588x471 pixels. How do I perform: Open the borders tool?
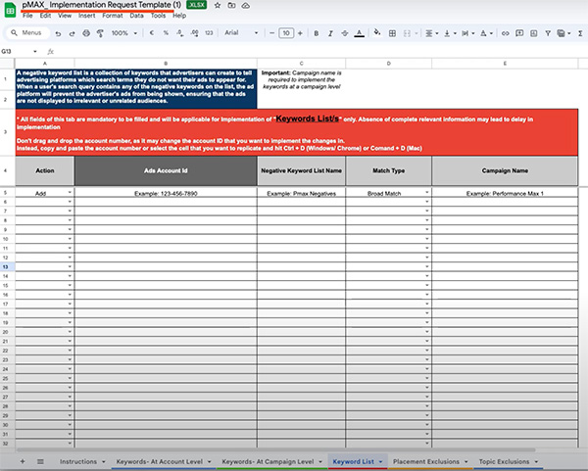392,33
